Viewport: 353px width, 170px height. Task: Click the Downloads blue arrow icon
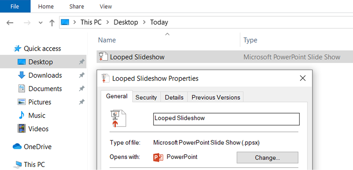[x=22, y=75]
